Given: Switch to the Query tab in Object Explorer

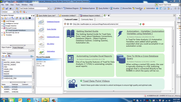Looking at the screenshot, I should (9, 54).
